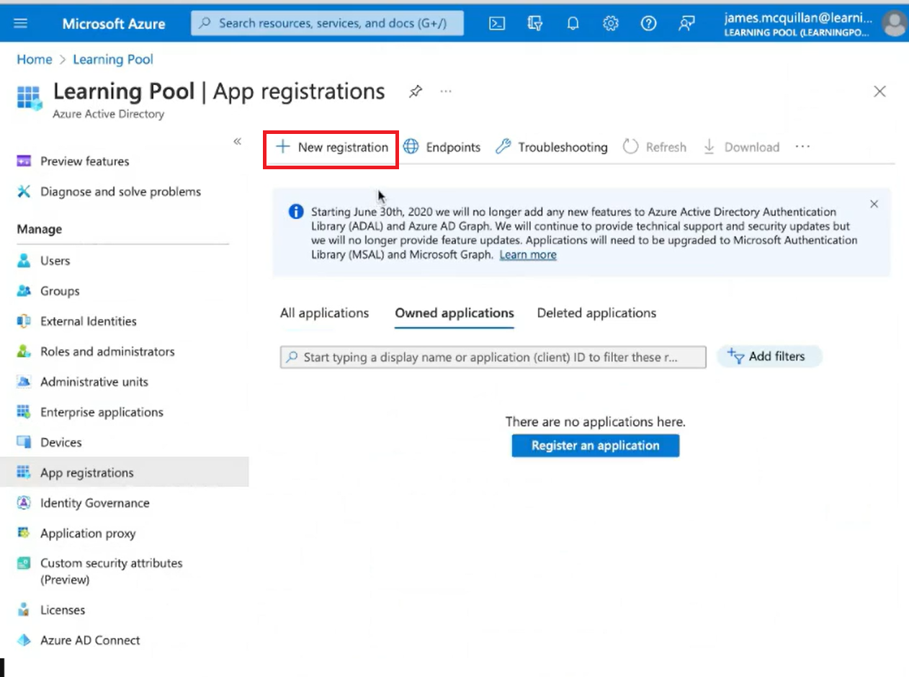Open the portal hamburger menu
This screenshot has height=677, width=909.
[20, 22]
